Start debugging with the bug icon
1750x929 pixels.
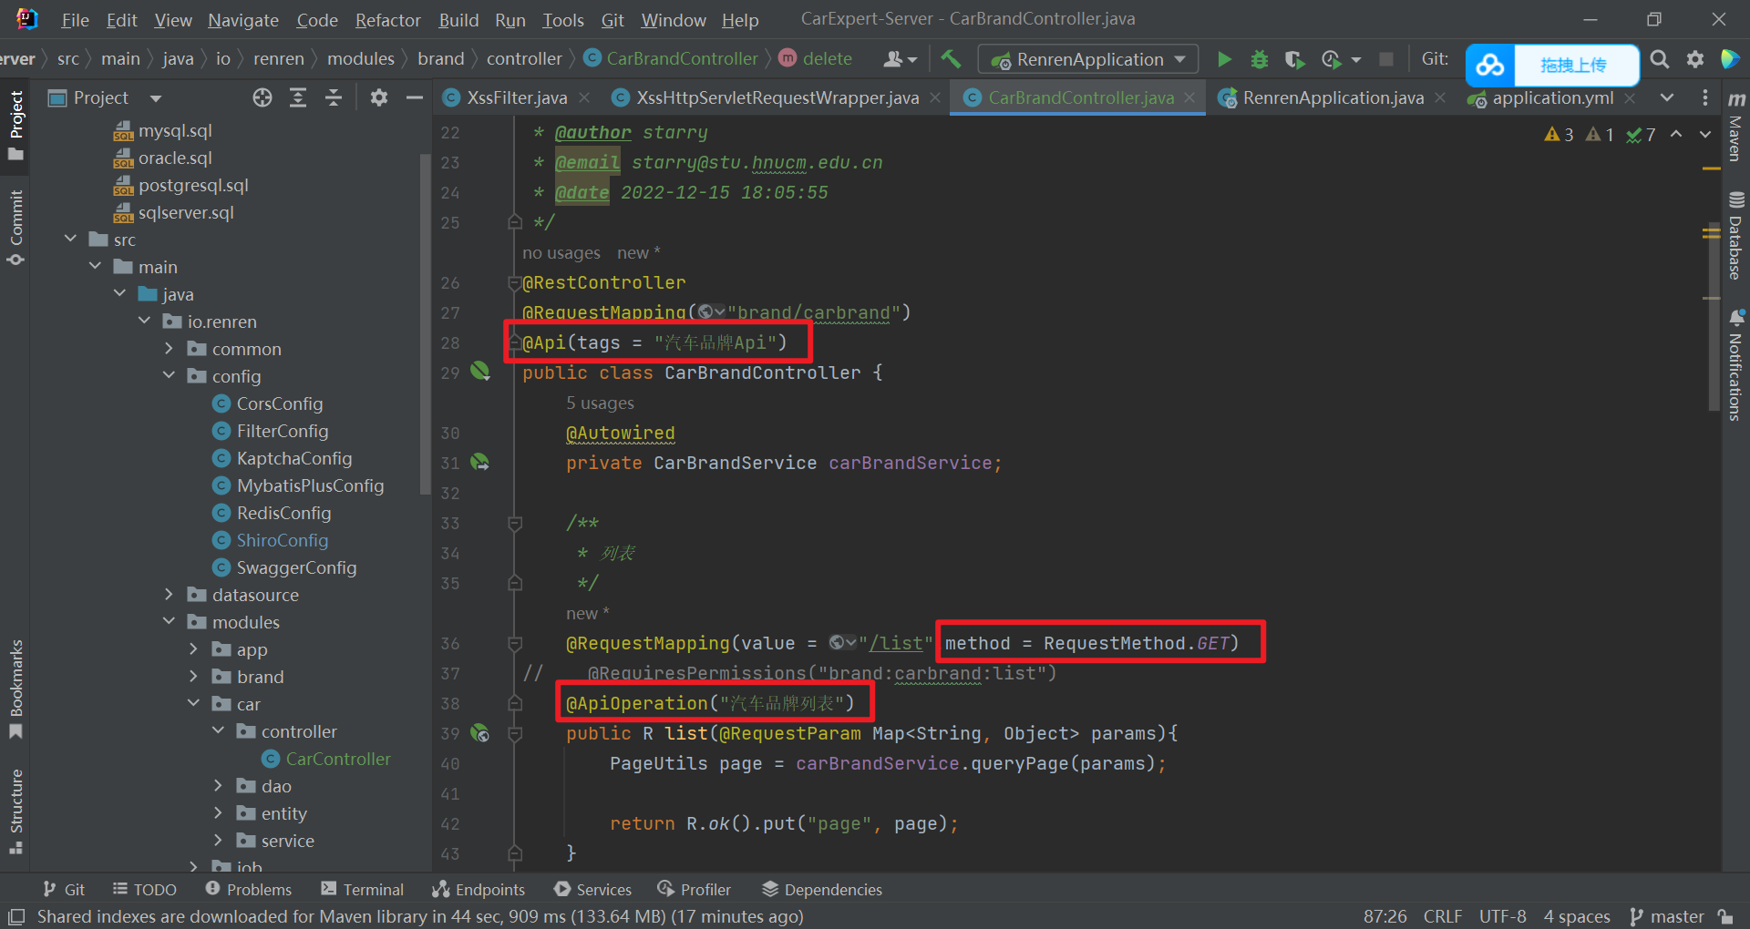(1259, 59)
